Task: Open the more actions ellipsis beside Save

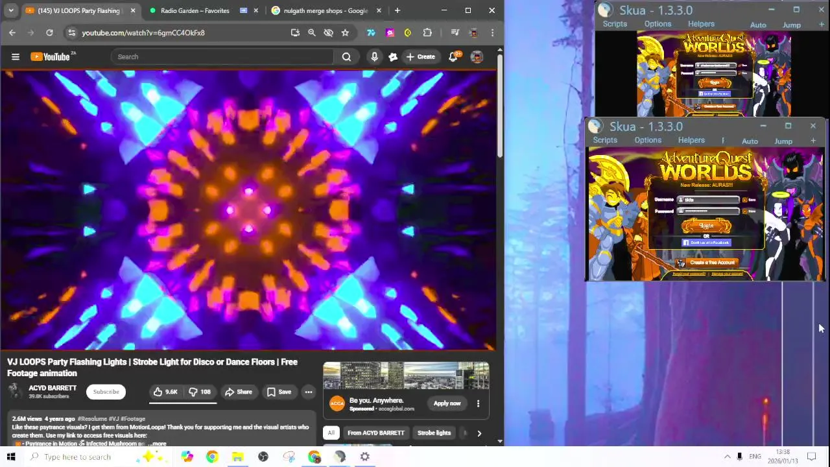Action: [309, 392]
